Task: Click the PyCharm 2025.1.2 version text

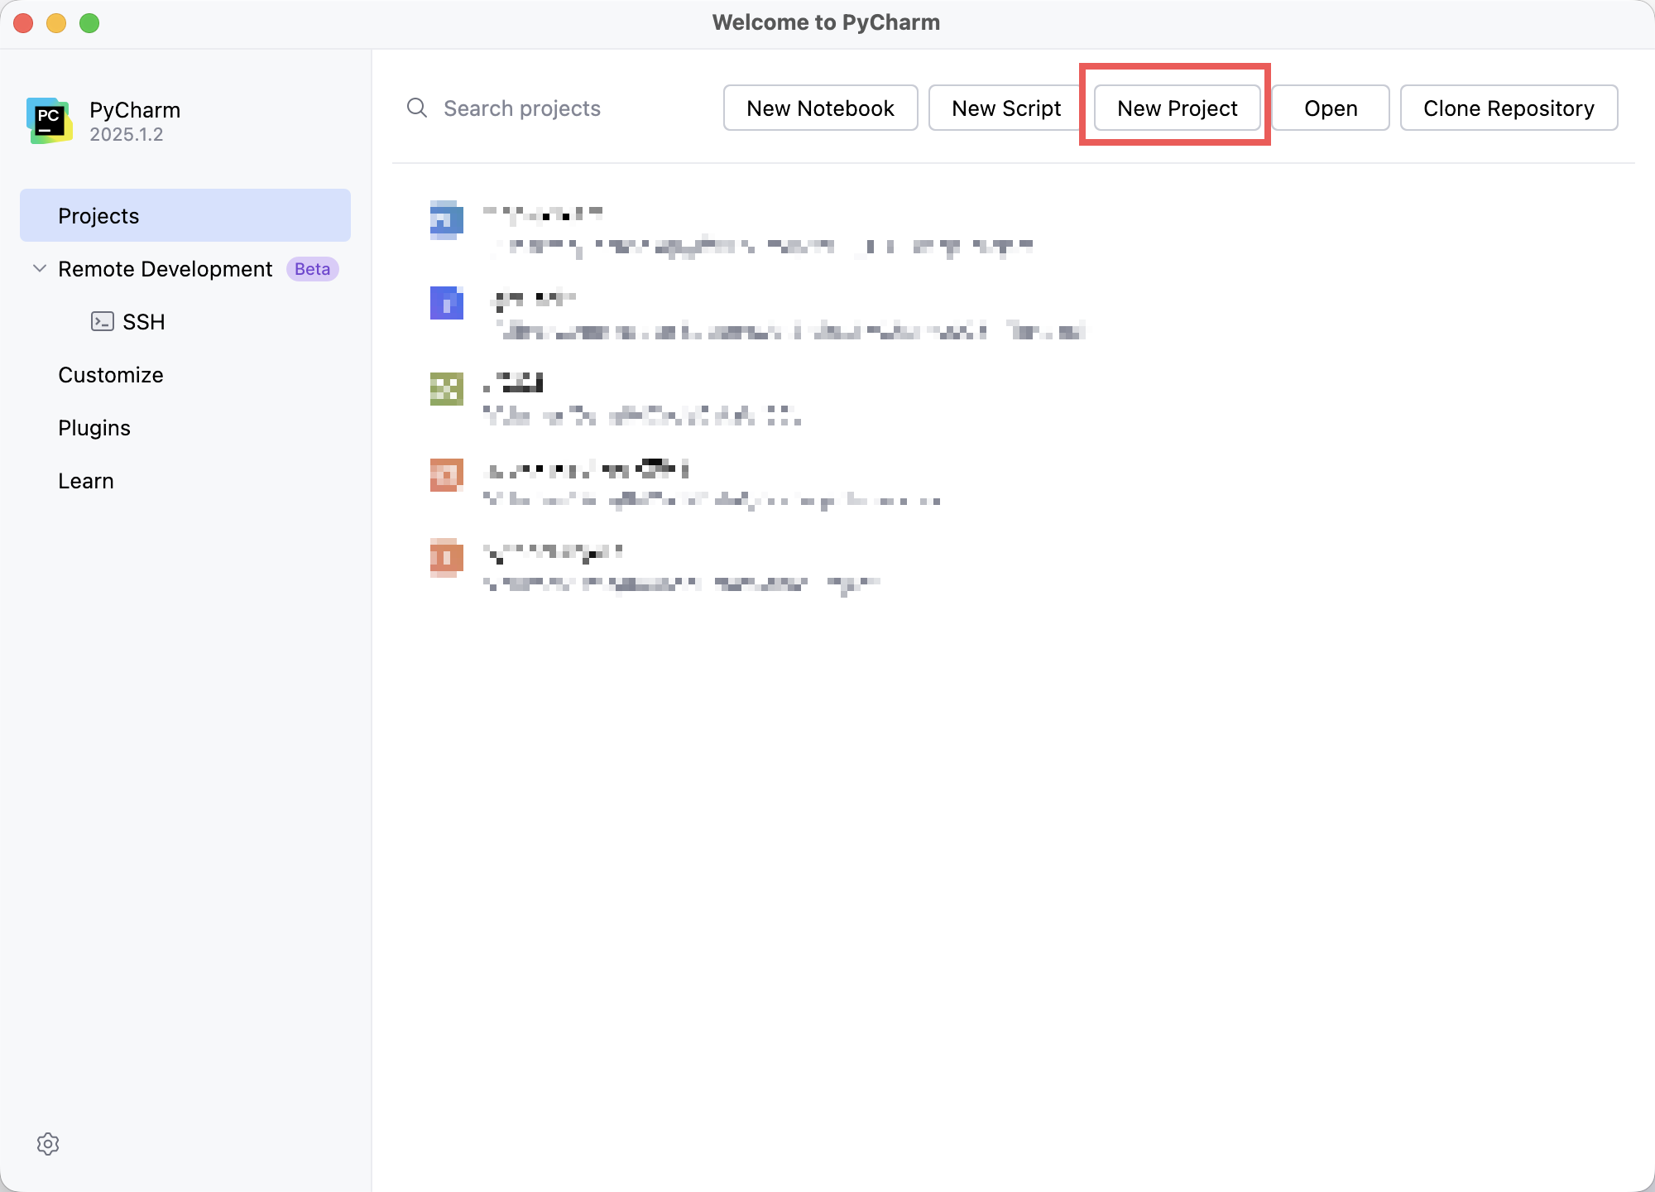Action: pos(127,134)
